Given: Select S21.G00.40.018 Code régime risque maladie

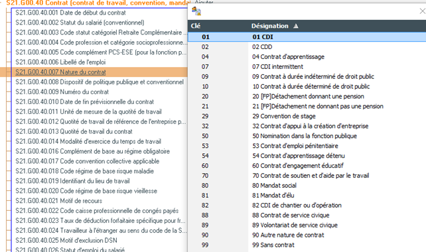Looking at the screenshot, I should [84, 171].
